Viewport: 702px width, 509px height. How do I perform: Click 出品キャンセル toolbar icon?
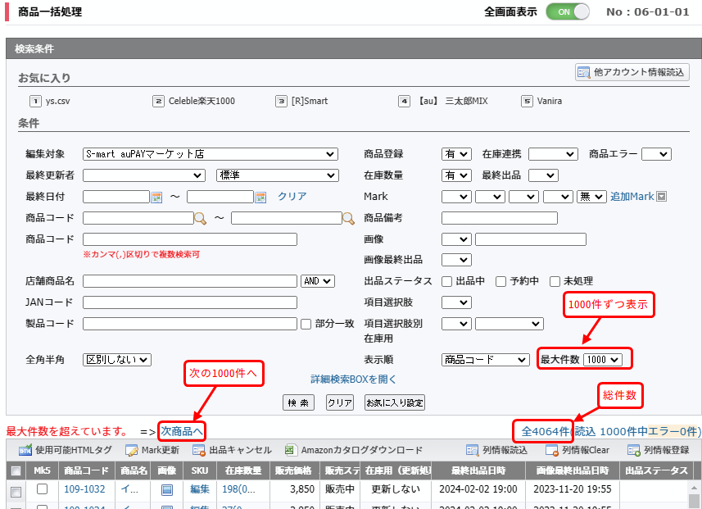pyautogui.click(x=199, y=450)
